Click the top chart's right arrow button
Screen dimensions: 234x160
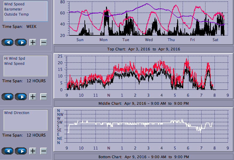(21, 42)
